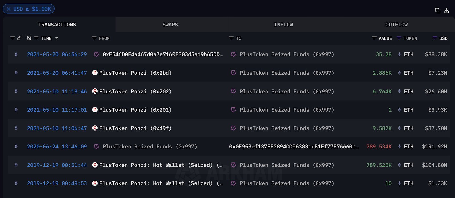The width and height of the screenshot is (455, 198).
Task: Click the purple entity icon beside 0xE546D0F4 address
Action: pos(96,54)
